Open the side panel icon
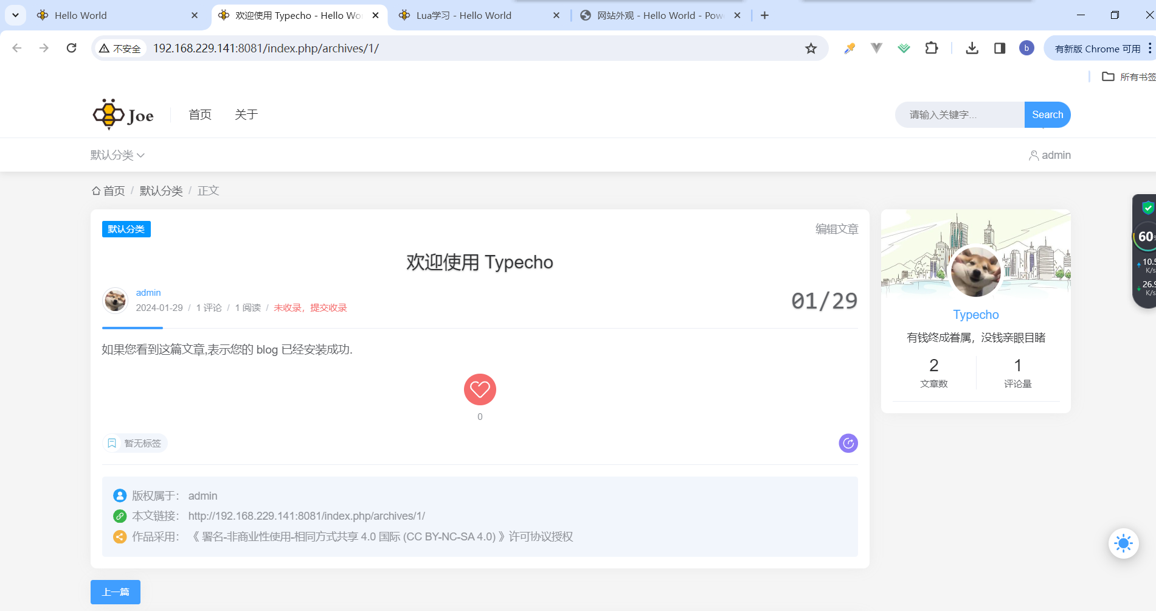Screen dimensions: 1156x611 pos(999,48)
